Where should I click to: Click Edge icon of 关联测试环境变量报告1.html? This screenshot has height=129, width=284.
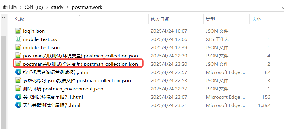pos(18,97)
